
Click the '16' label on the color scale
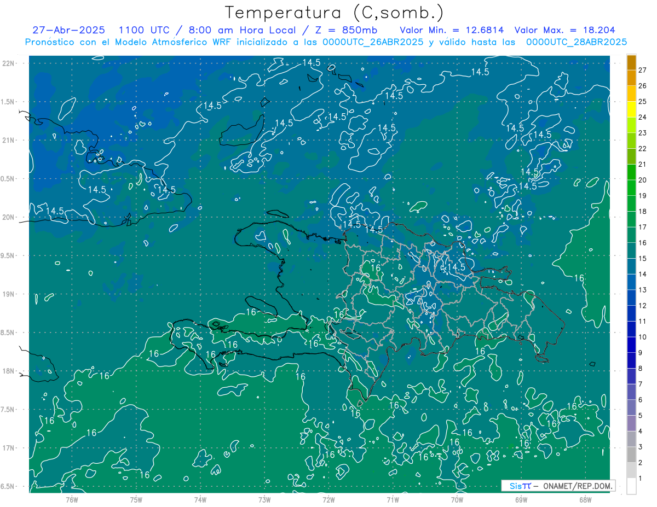[x=643, y=243]
